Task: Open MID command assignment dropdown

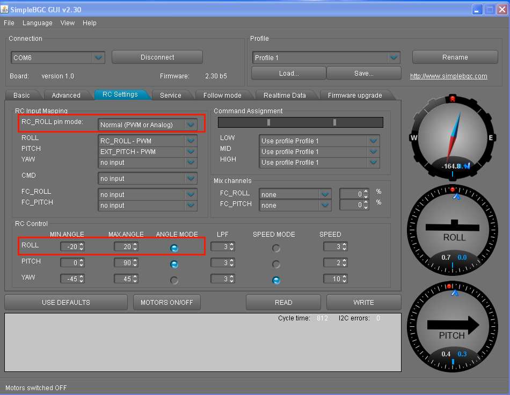Action: (319, 151)
